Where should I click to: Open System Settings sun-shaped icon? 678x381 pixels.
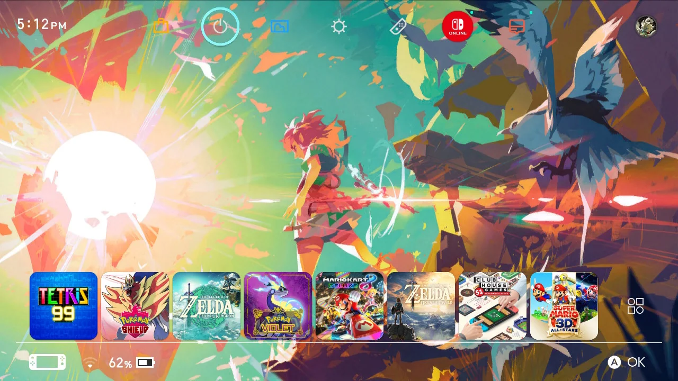pos(339,26)
